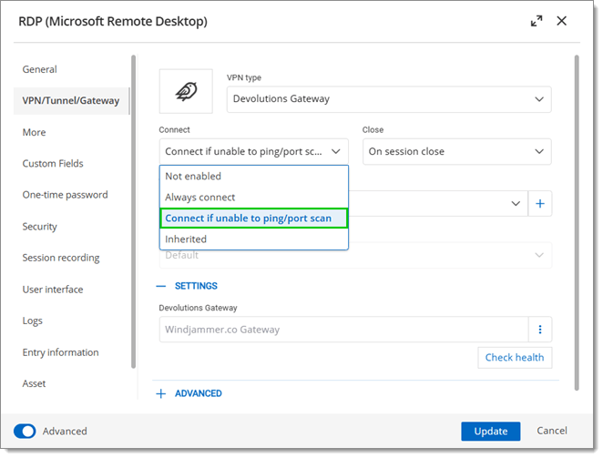Image resolution: width=603 pixels, height=458 pixels.
Task: Open the Close dropdown set to On session close
Action: [457, 151]
